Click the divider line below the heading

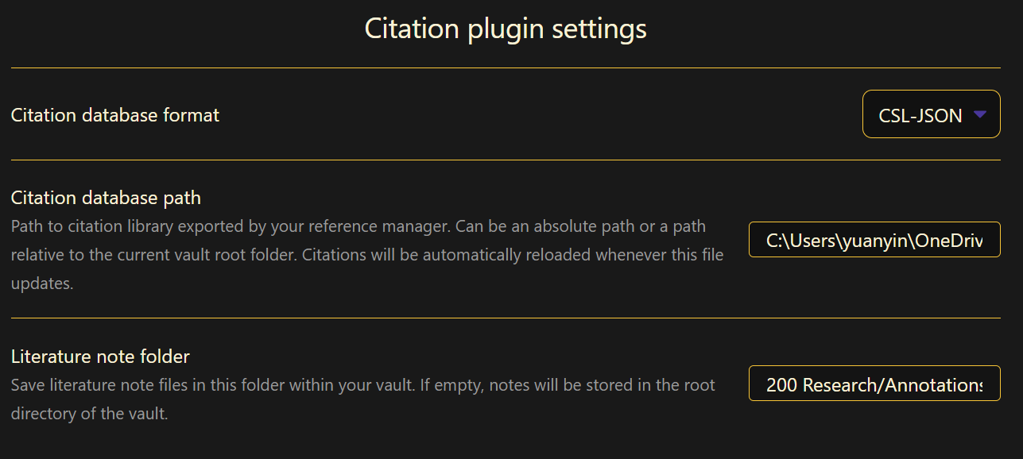coord(506,68)
